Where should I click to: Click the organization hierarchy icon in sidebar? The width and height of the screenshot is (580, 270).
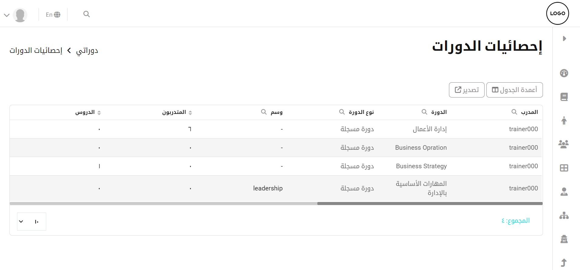(x=564, y=216)
